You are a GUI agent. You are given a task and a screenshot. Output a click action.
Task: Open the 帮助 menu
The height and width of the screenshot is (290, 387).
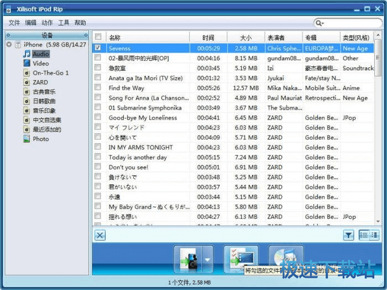(x=80, y=23)
